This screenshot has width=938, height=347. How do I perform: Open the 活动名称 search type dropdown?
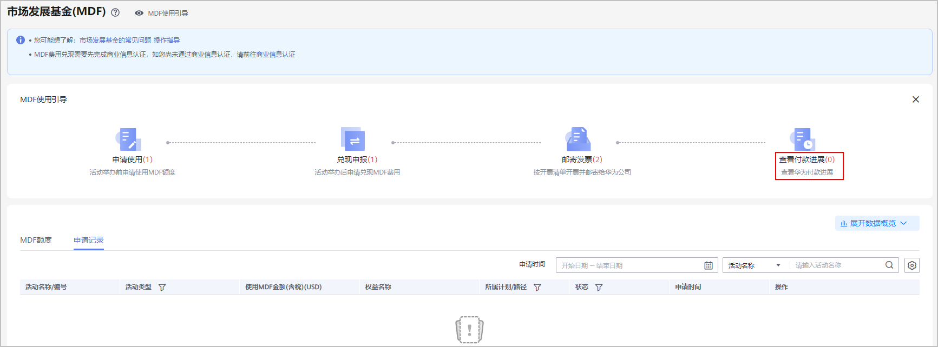(754, 265)
